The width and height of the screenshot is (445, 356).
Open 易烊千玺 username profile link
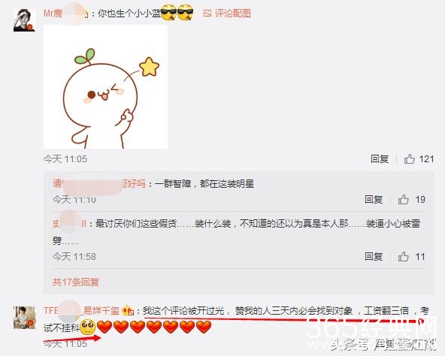point(82,311)
